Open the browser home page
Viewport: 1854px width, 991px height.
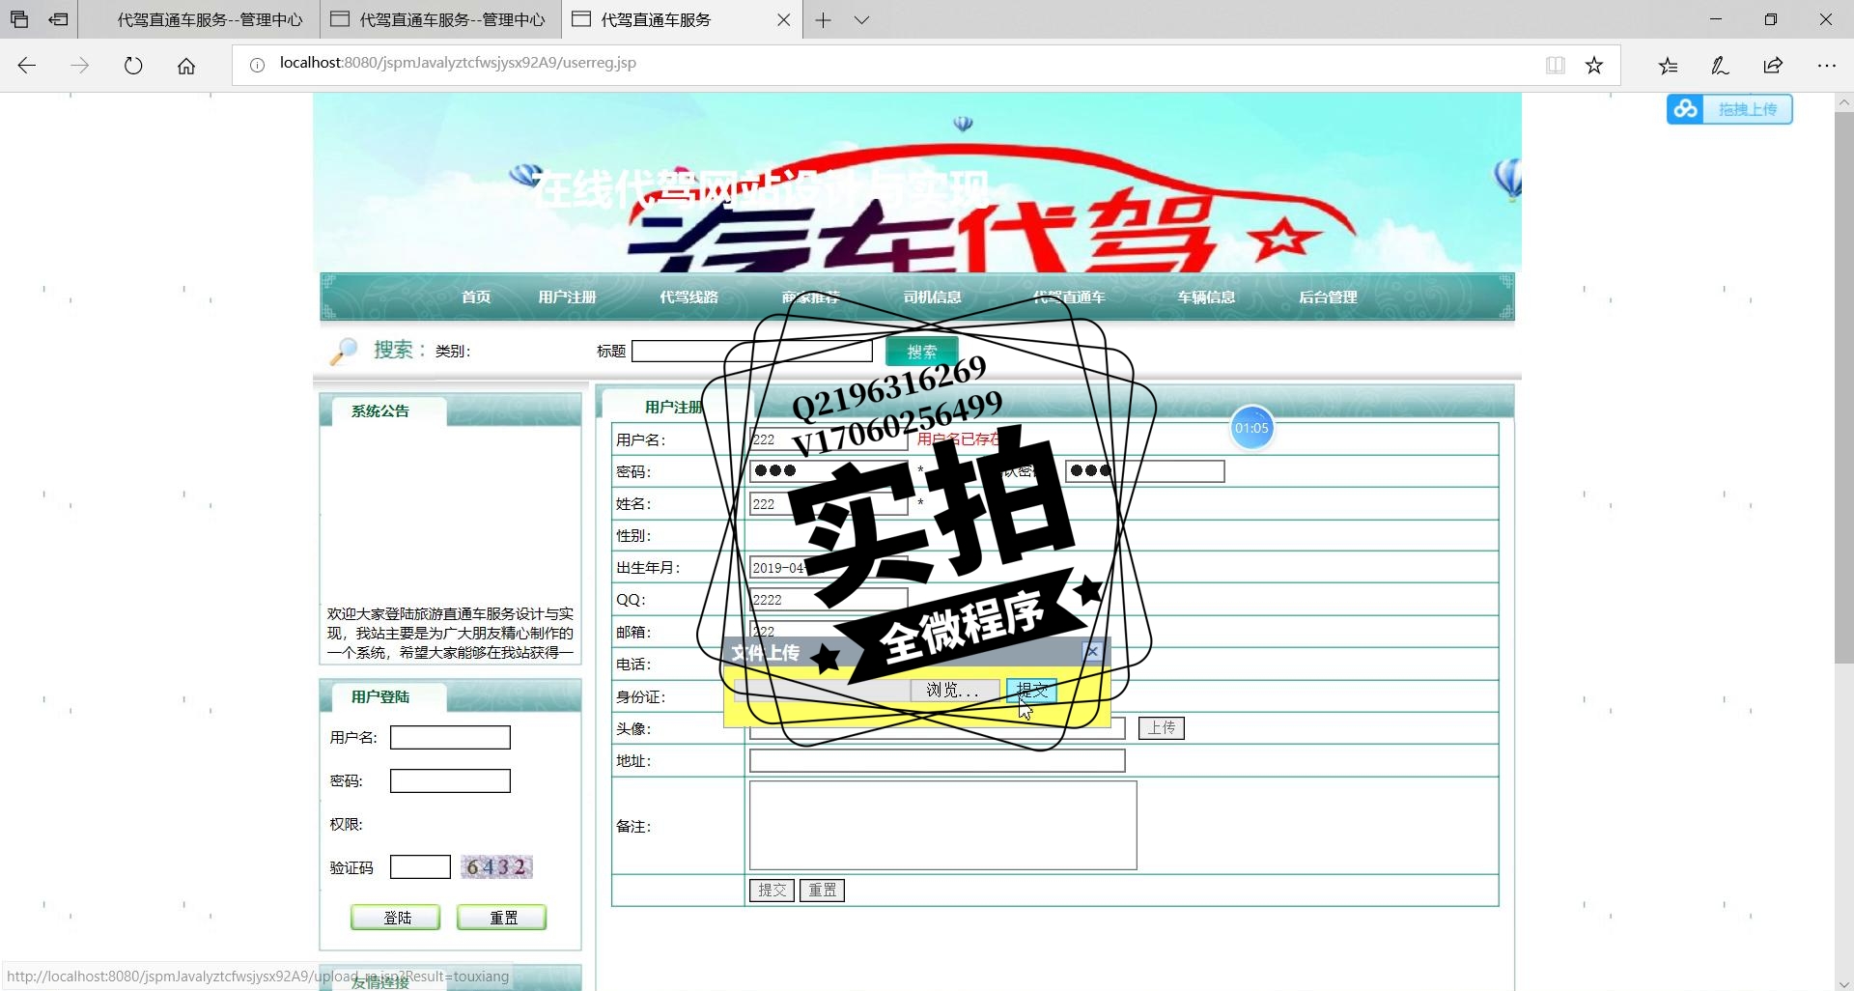[x=186, y=66]
